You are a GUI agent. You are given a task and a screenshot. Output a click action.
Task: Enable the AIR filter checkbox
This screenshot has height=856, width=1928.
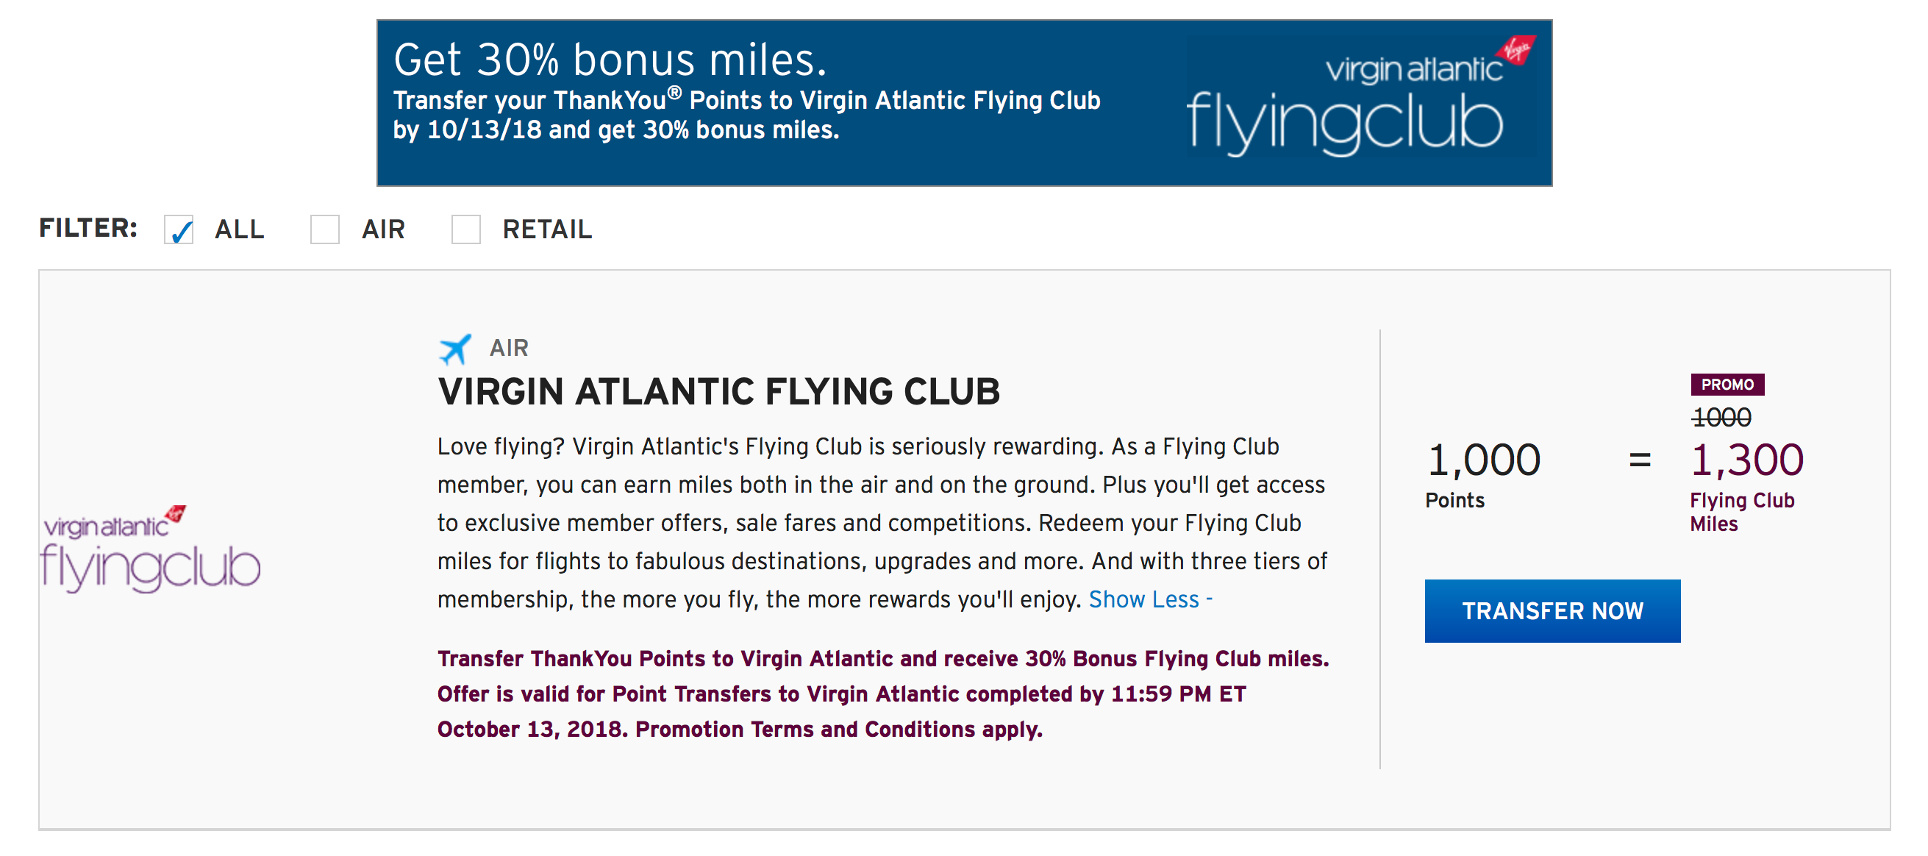click(325, 229)
